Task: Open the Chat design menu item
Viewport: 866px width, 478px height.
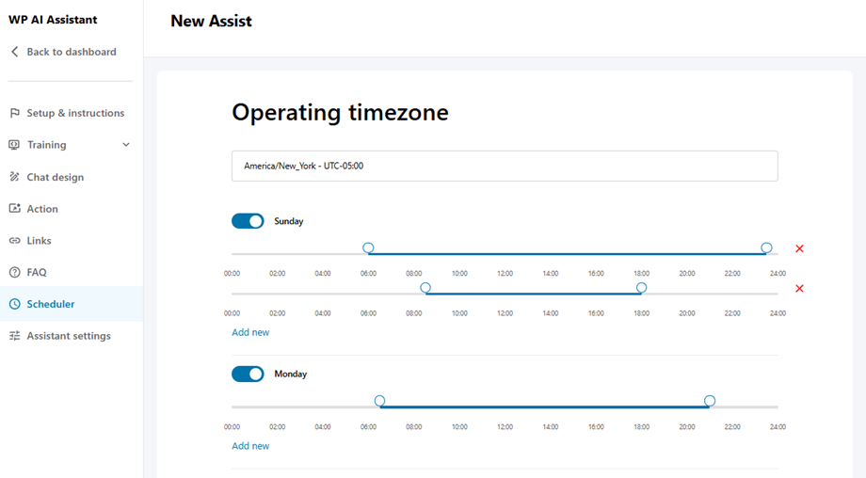Action: tap(55, 177)
